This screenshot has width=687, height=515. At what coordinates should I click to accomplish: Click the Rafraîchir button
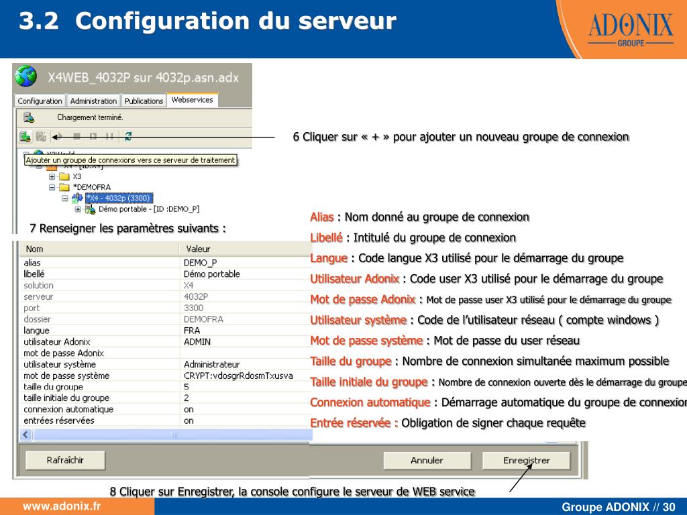(x=65, y=460)
